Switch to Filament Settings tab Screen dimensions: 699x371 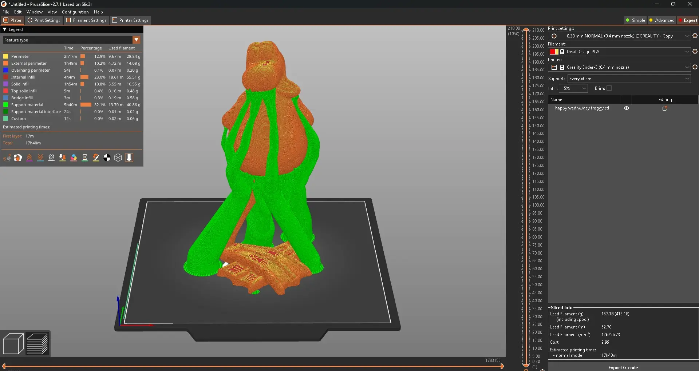tap(86, 20)
